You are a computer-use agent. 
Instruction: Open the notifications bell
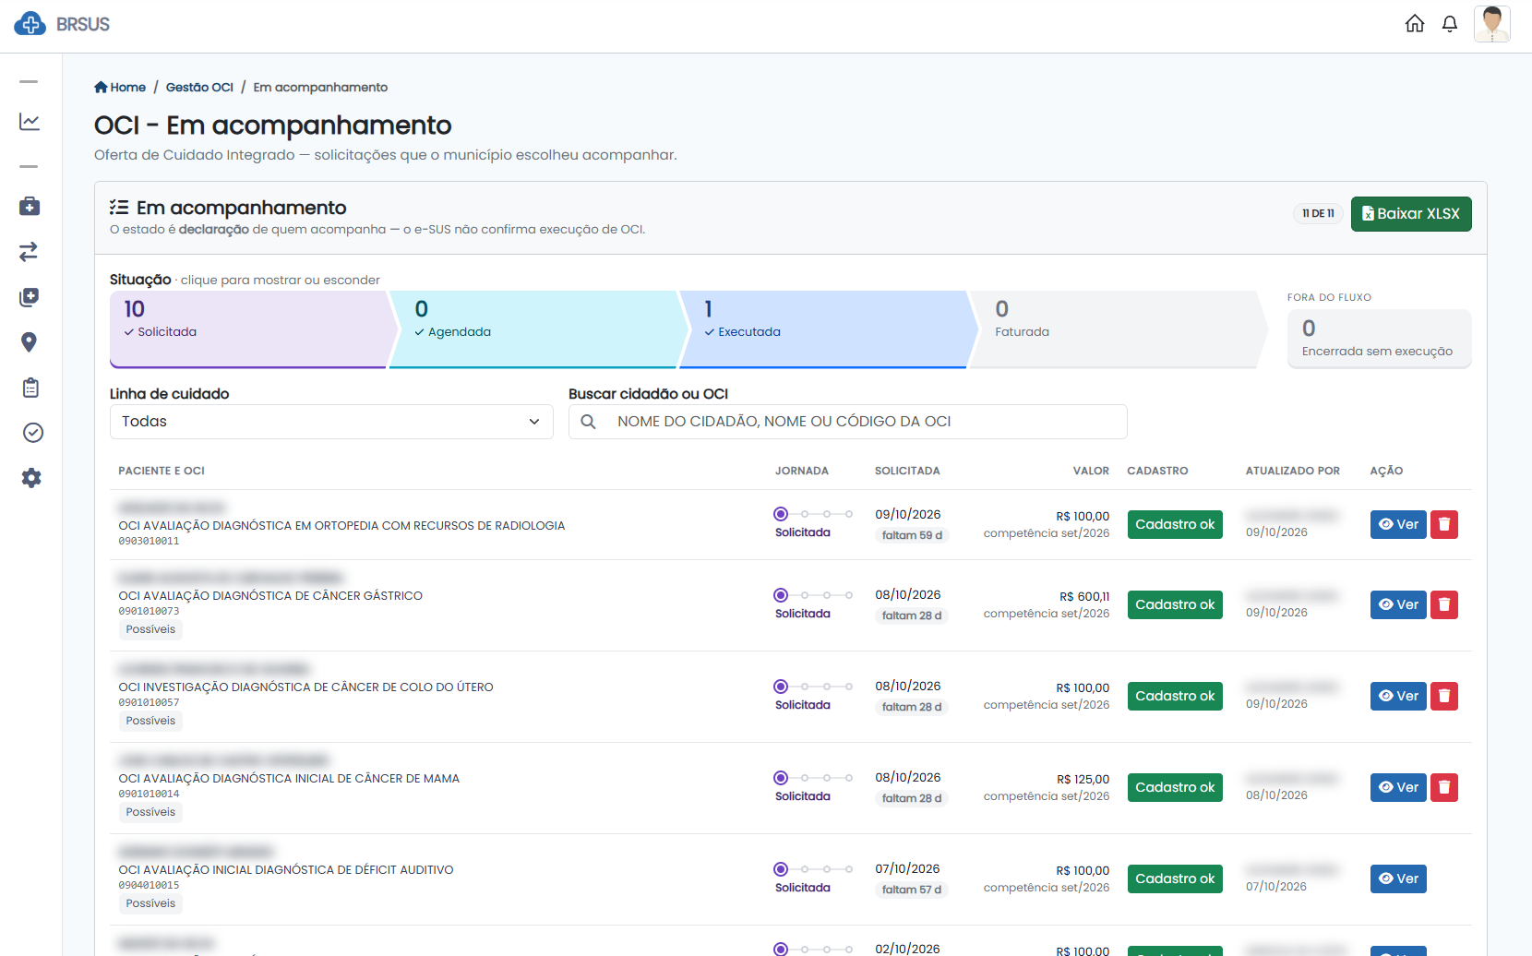(x=1450, y=24)
